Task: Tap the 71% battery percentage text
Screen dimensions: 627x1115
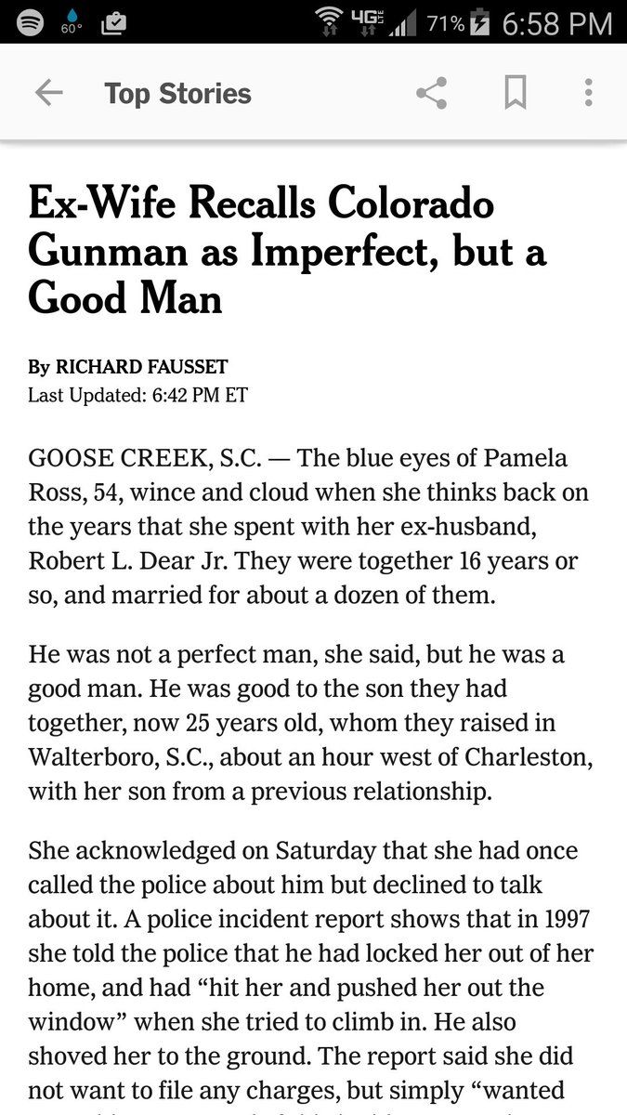Action: [446, 22]
